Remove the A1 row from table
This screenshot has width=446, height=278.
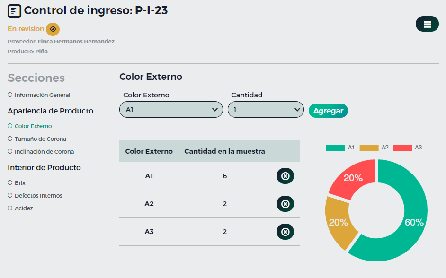[285, 176]
